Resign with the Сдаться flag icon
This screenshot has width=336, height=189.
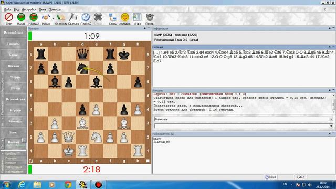[73, 17]
